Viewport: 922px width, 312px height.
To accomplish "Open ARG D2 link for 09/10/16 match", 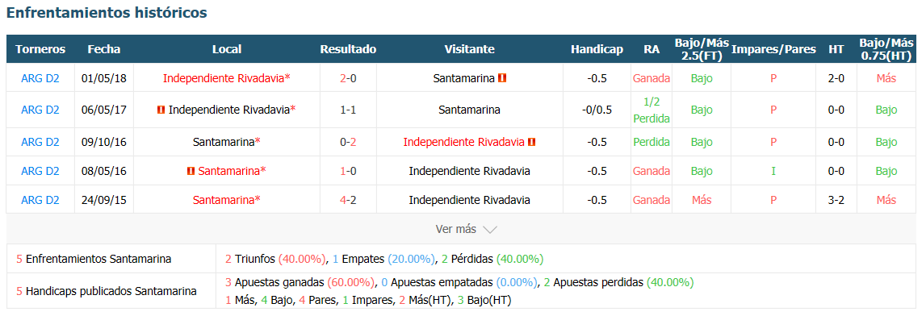I will 40,142.
